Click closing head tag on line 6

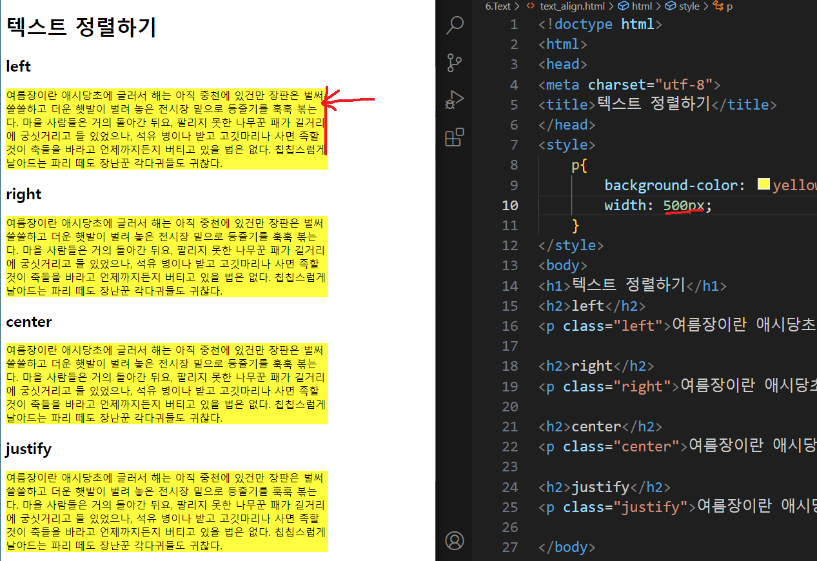(567, 124)
